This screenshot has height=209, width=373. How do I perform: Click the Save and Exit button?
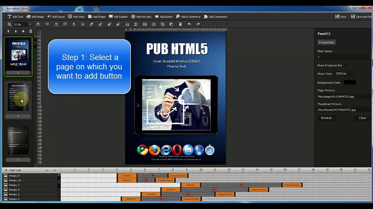click(361, 17)
